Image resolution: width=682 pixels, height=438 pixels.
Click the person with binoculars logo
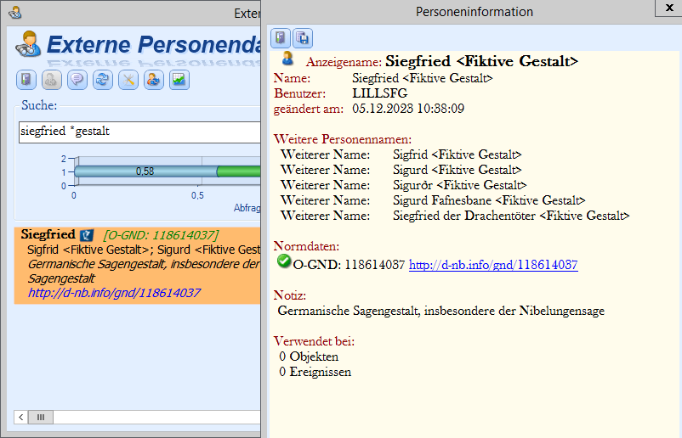coord(28,44)
